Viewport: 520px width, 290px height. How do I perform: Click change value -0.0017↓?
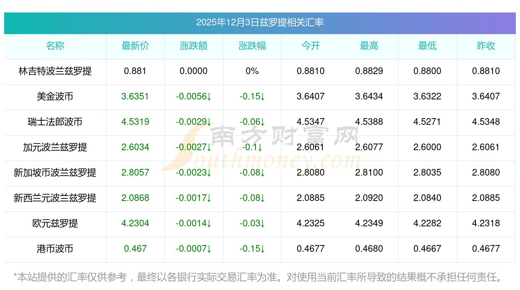coord(193,198)
